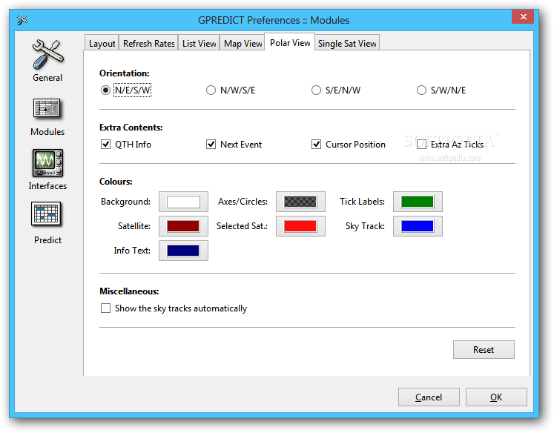Open the Predict section icon
This screenshot has width=554, height=433.
coord(46,214)
